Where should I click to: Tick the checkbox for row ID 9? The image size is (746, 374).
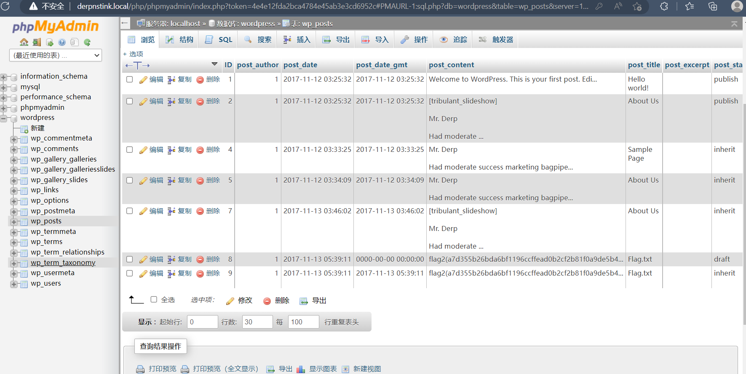click(130, 273)
